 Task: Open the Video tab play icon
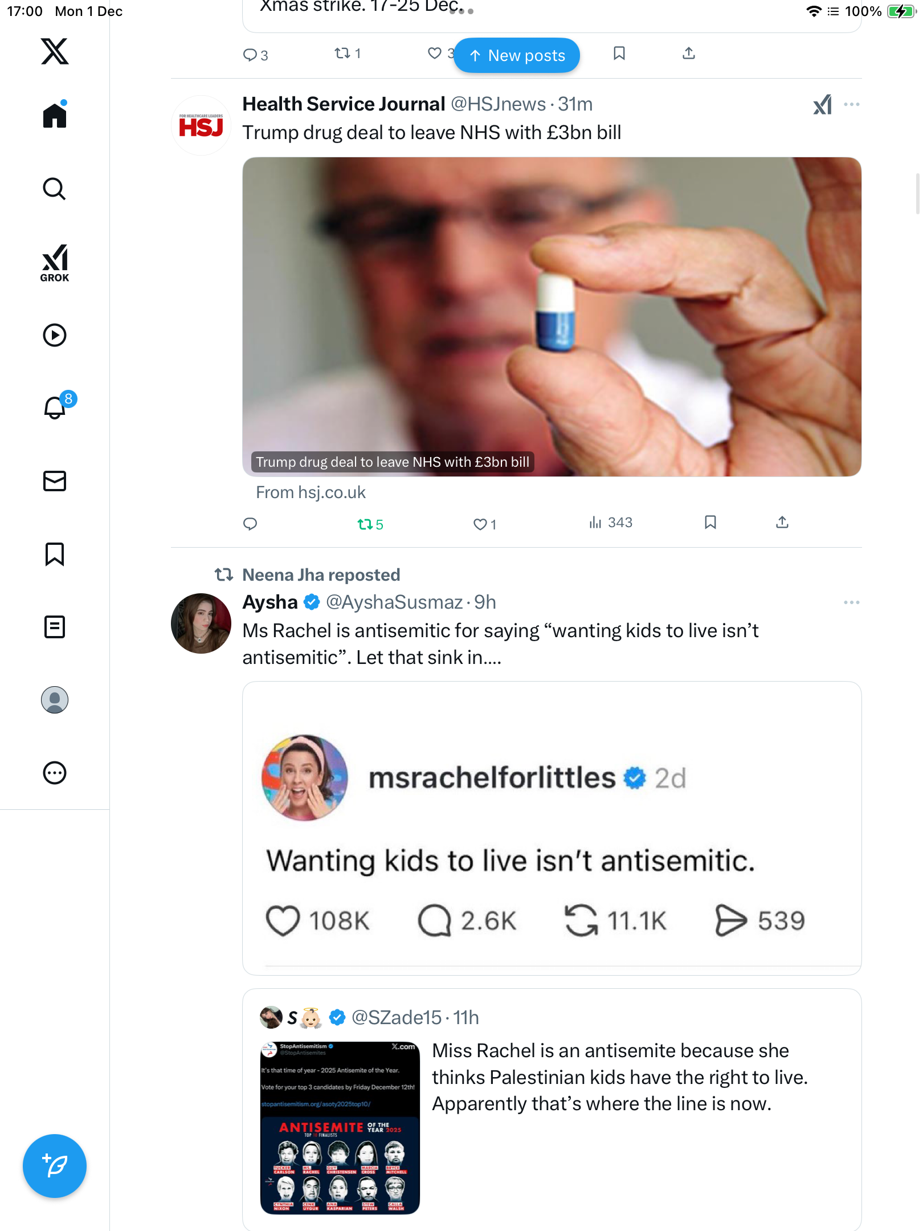tap(55, 335)
